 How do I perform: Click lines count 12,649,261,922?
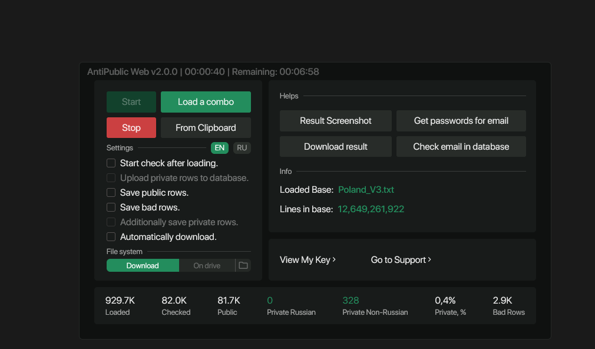click(x=371, y=209)
